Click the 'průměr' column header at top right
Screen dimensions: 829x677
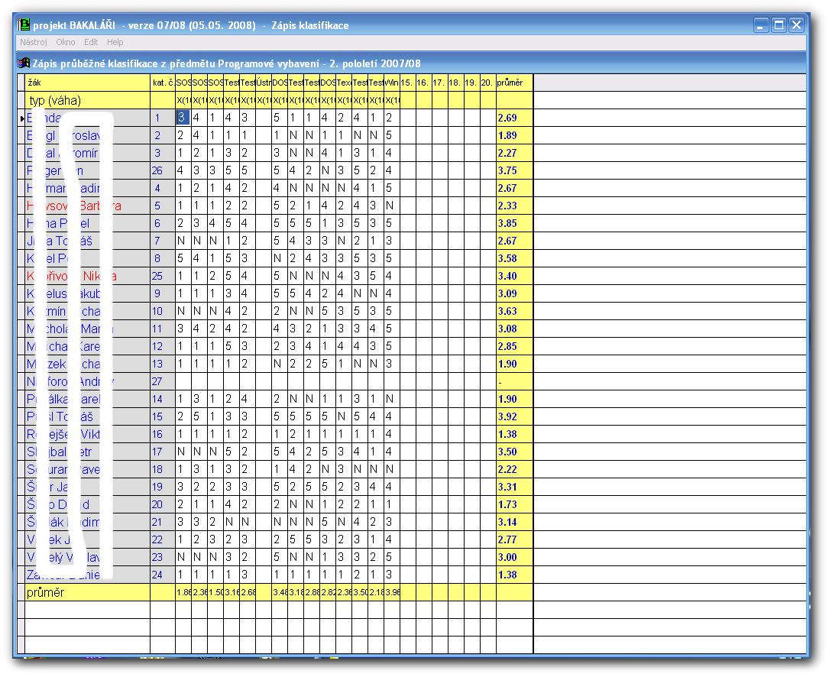[x=514, y=83]
